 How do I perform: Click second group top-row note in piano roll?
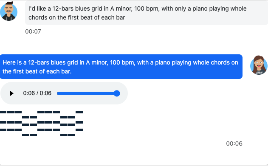41,112
